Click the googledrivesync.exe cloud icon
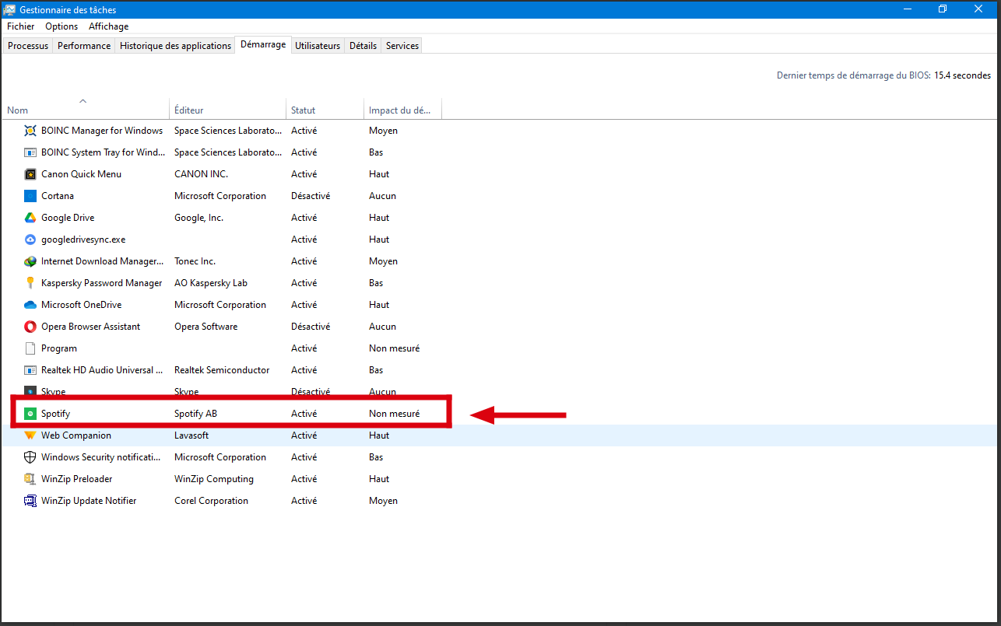 click(30, 240)
